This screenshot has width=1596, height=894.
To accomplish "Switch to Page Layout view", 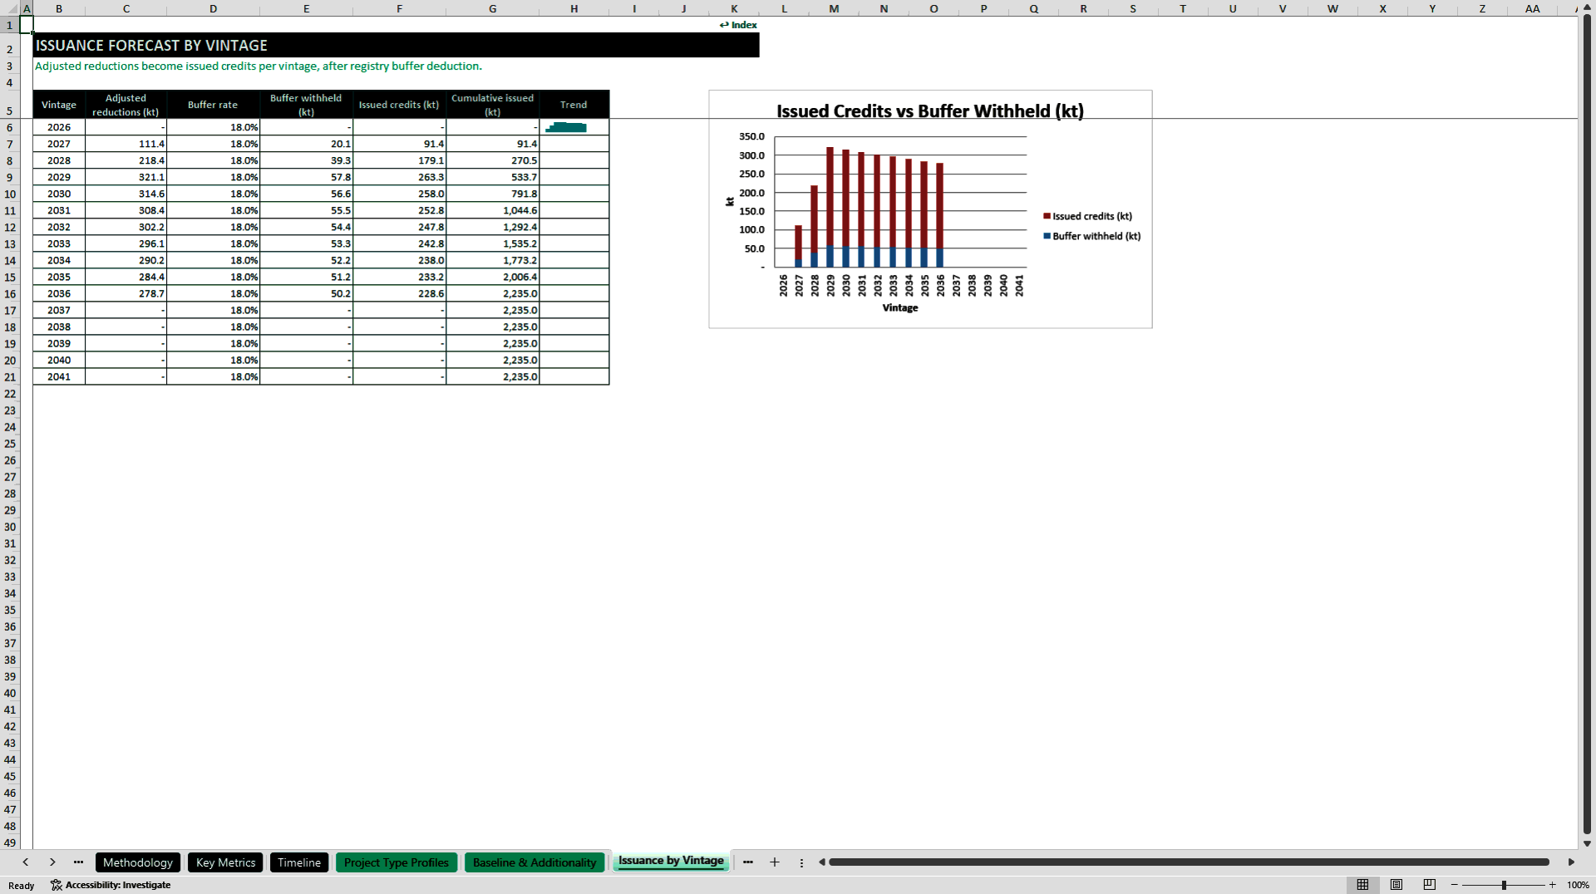I will (x=1396, y=885).
